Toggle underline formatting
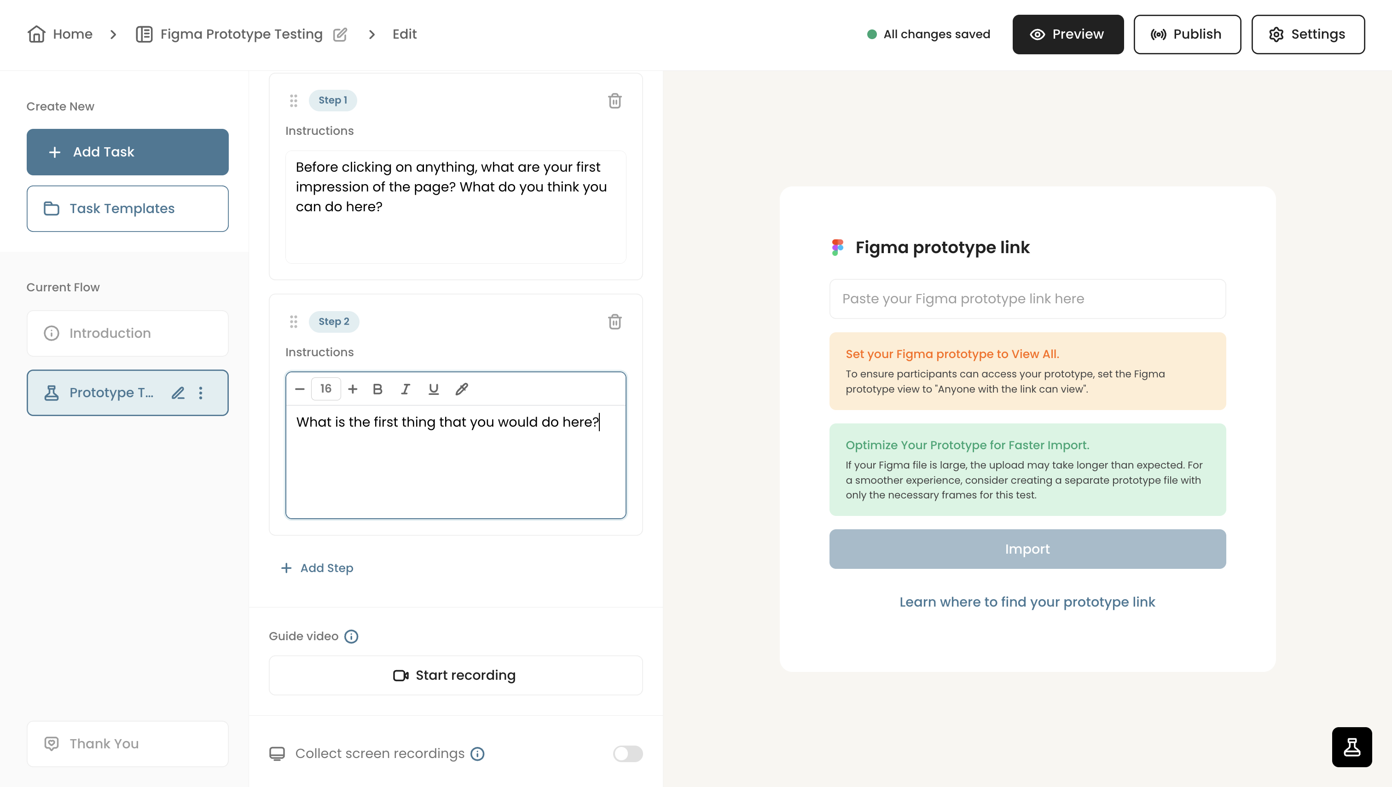This screenshot has width=1392, height=787. [x=434, y=389]
